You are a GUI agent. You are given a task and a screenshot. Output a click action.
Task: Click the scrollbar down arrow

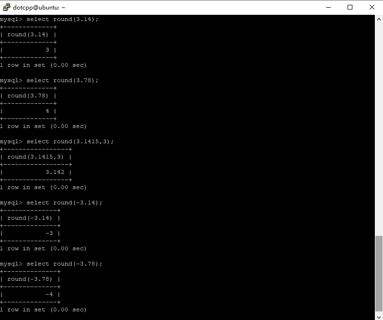379,316
